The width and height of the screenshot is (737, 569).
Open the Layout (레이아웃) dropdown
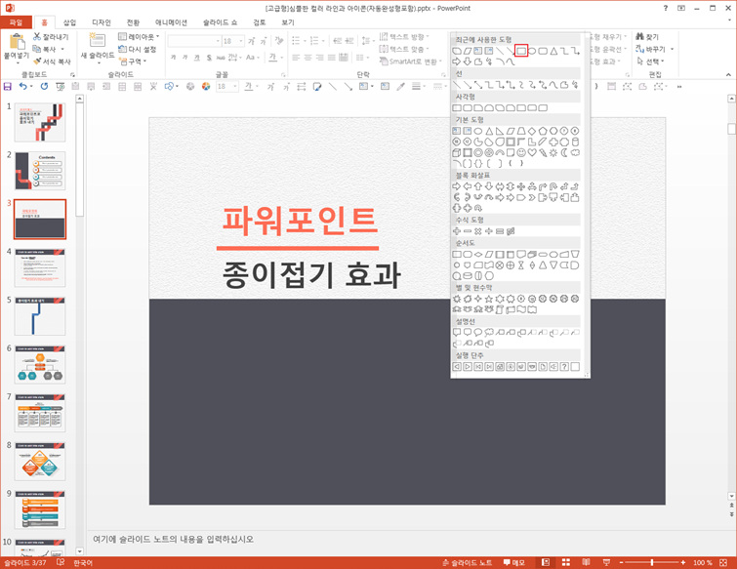139,37
